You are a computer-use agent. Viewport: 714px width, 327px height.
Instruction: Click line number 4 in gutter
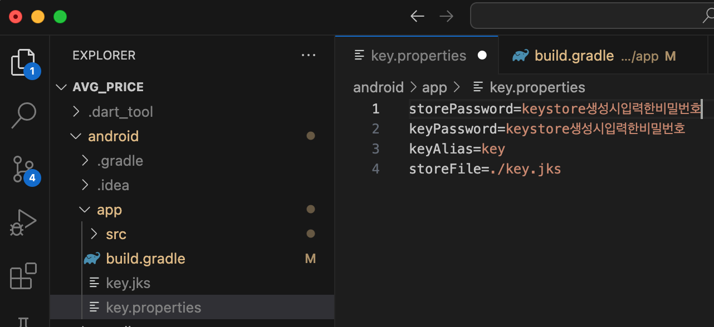coord(376,169)
